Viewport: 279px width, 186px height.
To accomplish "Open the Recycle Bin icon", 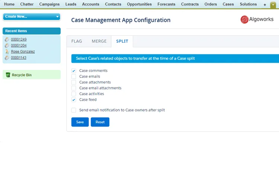I will click(8, 75).
